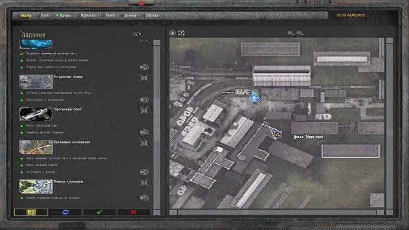Toggle map target for Помочь сталкерам objective
The width and height of the screenshot is (409, 230).
(x=144, y=197)
